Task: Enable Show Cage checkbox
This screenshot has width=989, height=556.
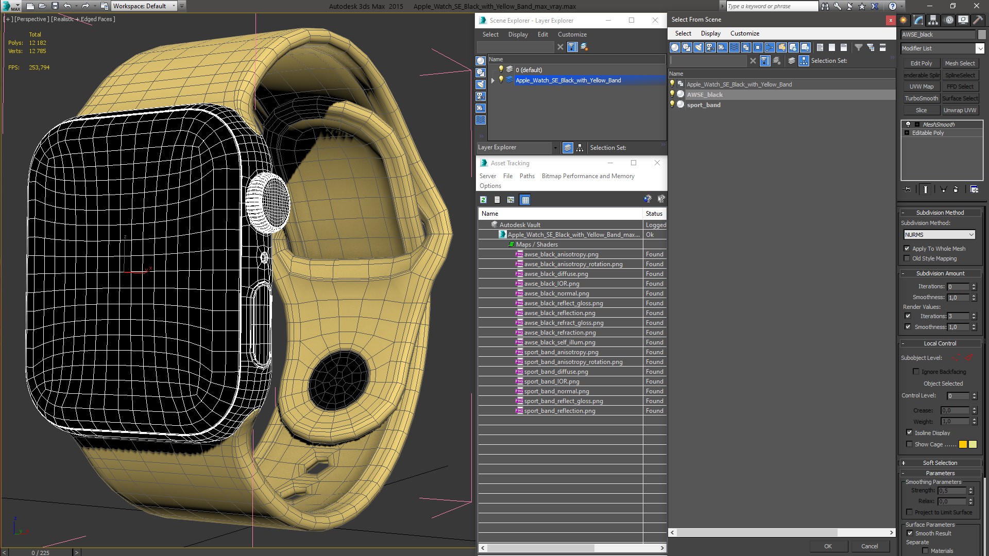Action: (x=909, y=444)
